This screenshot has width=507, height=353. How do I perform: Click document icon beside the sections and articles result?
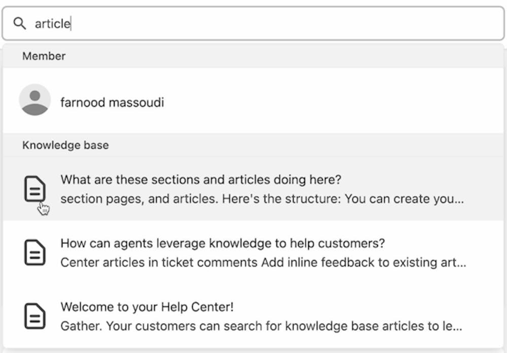35,189
